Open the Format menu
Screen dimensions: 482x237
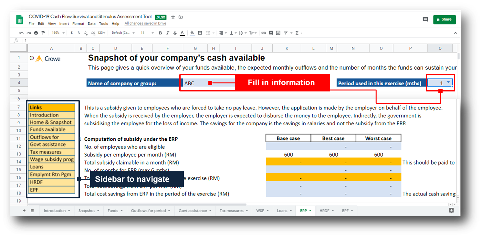point(78,24)
